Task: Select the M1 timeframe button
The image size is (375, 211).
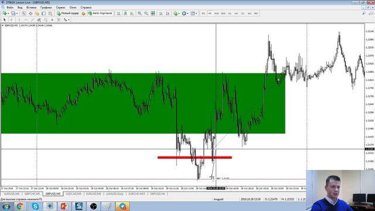Action: 203,13
